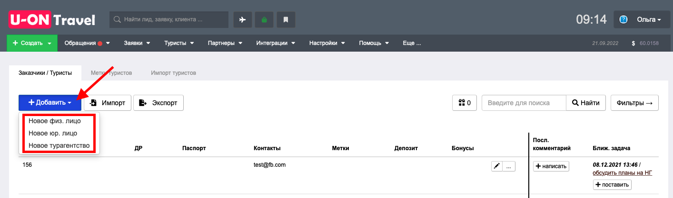Click the airplane icon button in header
The width and height of the screenshot is (673, 198).
point(242,19)
